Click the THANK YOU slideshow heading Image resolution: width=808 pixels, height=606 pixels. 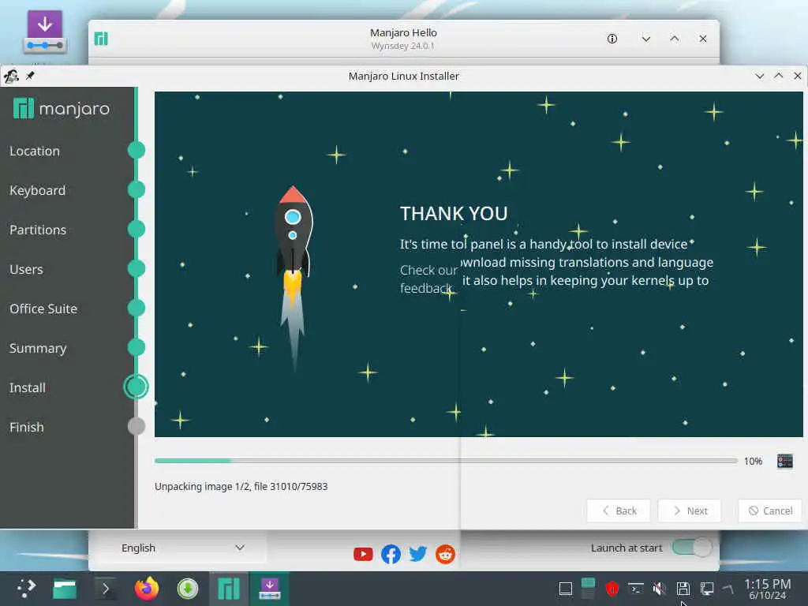coord(454,213)
